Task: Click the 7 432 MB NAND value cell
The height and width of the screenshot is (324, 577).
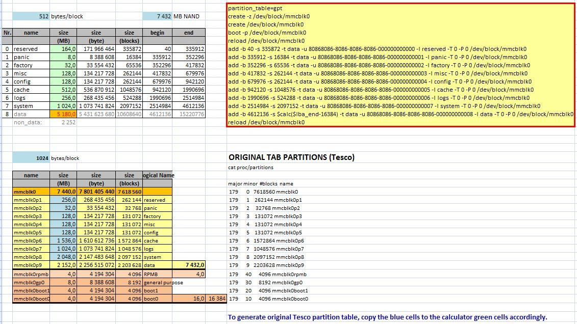Action: pyautogui.click(x=157, y=16)
